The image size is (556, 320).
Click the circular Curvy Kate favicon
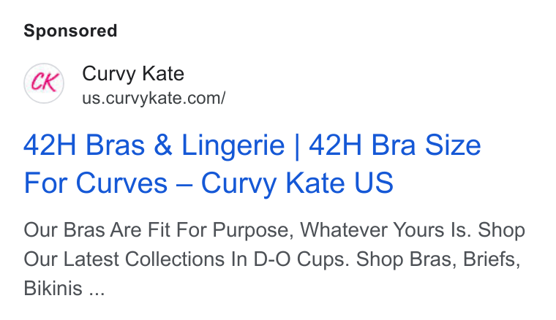coord(44,83)
